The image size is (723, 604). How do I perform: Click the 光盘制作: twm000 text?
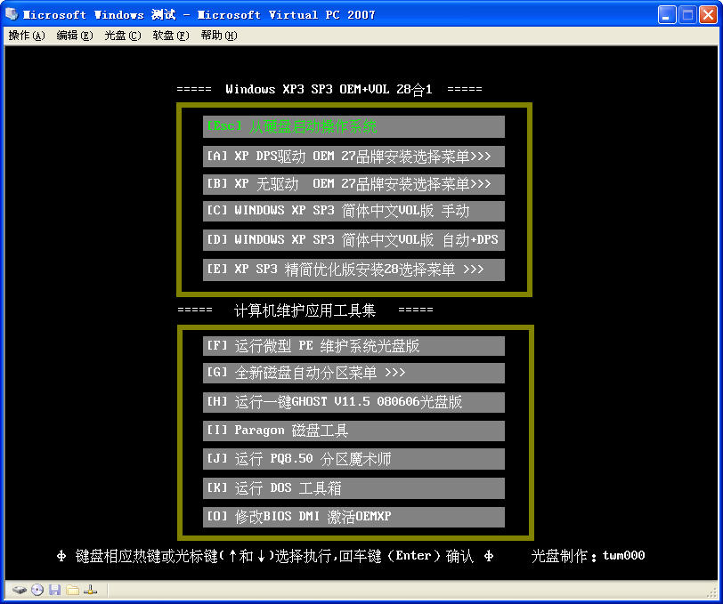(588, 556)
